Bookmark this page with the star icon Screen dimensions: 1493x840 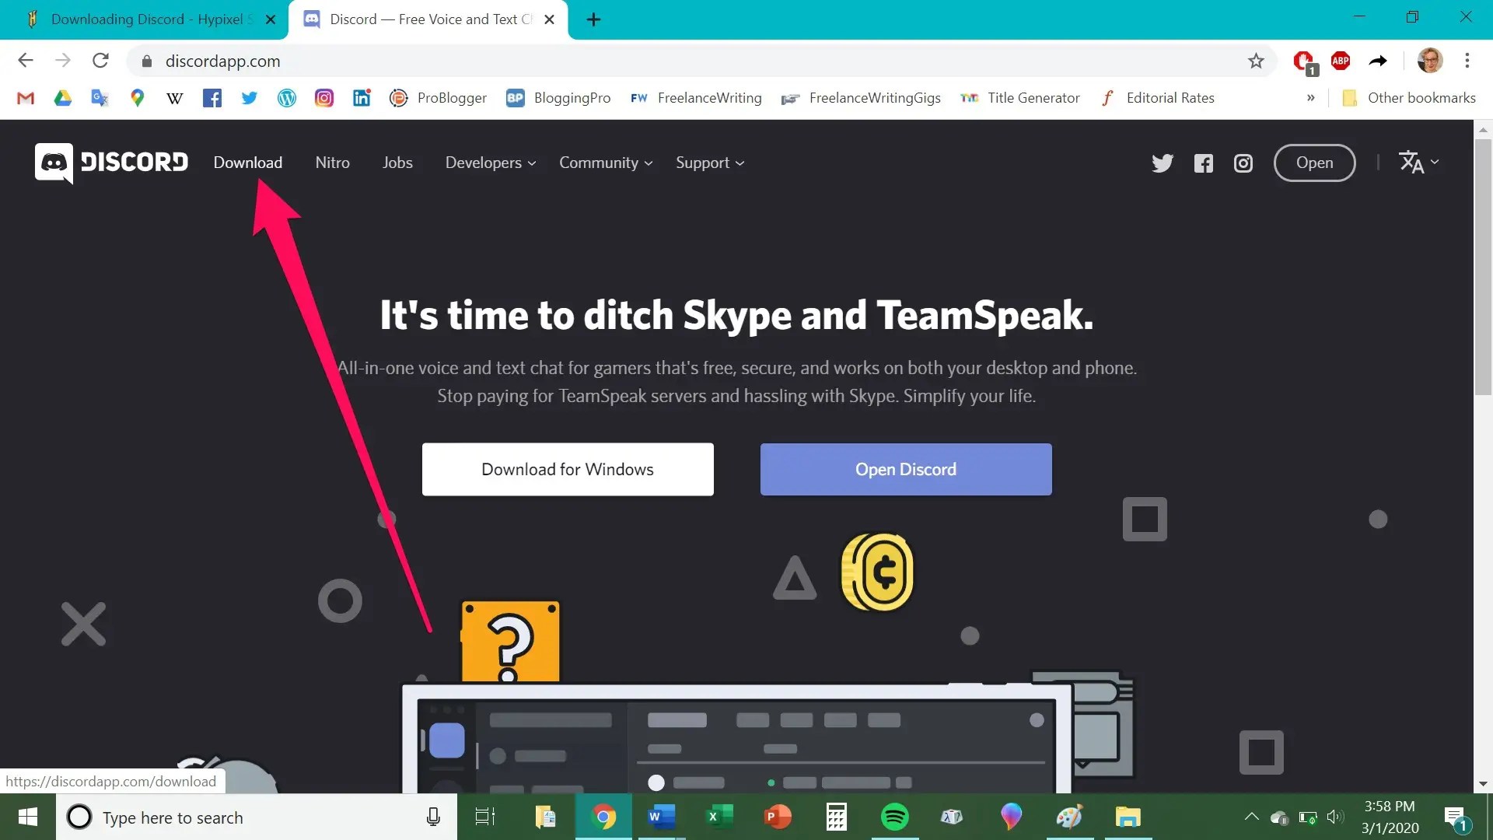(1256, 61)
